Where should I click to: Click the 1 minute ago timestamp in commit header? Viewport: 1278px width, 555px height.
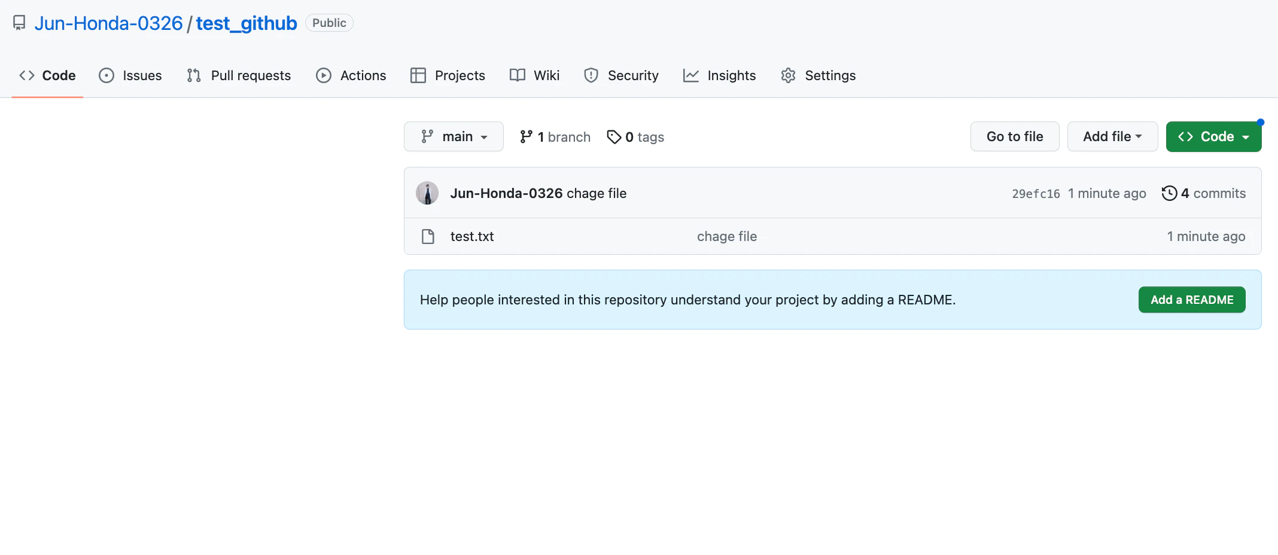point(1107,193)
